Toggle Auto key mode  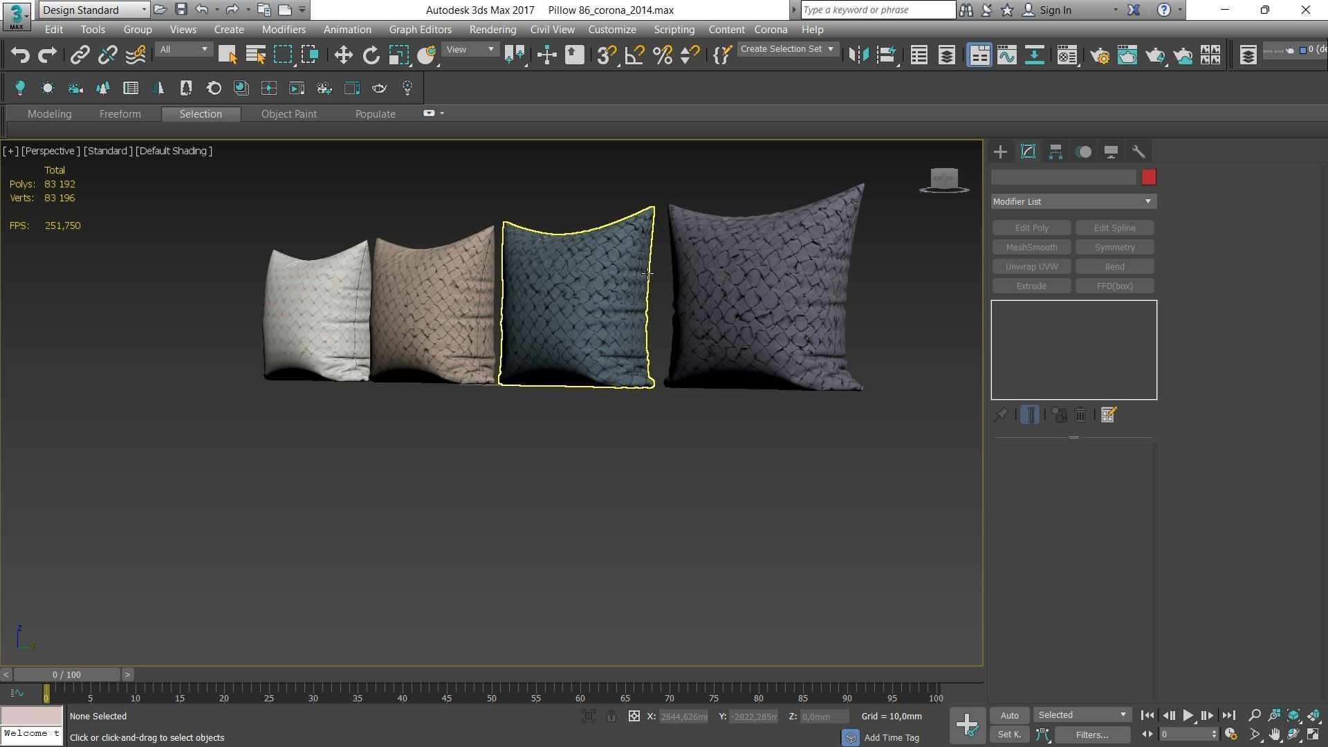(1009, 715)
